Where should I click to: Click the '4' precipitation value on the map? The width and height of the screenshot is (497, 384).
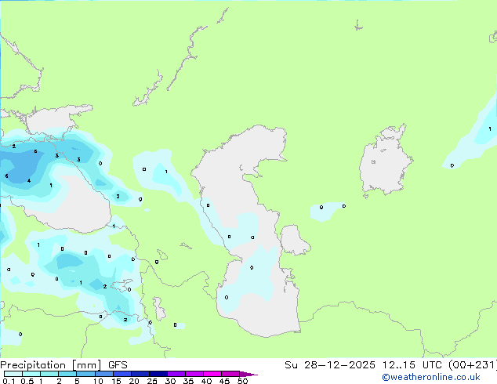pyautogui.click(x=29, y=181)
